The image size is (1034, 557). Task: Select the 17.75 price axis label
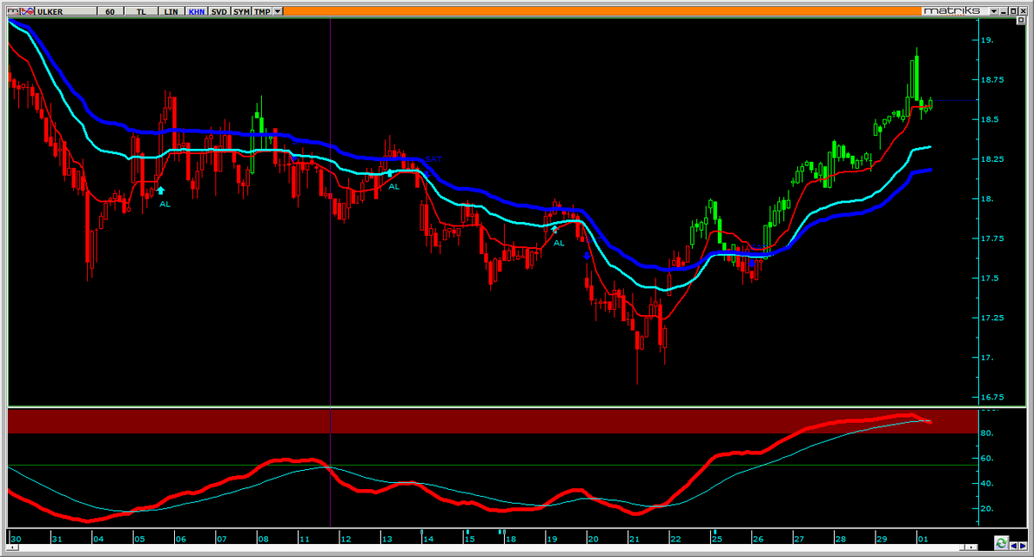coord(993,238)
